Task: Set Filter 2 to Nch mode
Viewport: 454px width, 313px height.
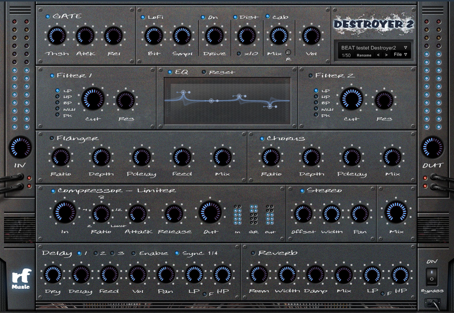Action: [x=316, y=109]
